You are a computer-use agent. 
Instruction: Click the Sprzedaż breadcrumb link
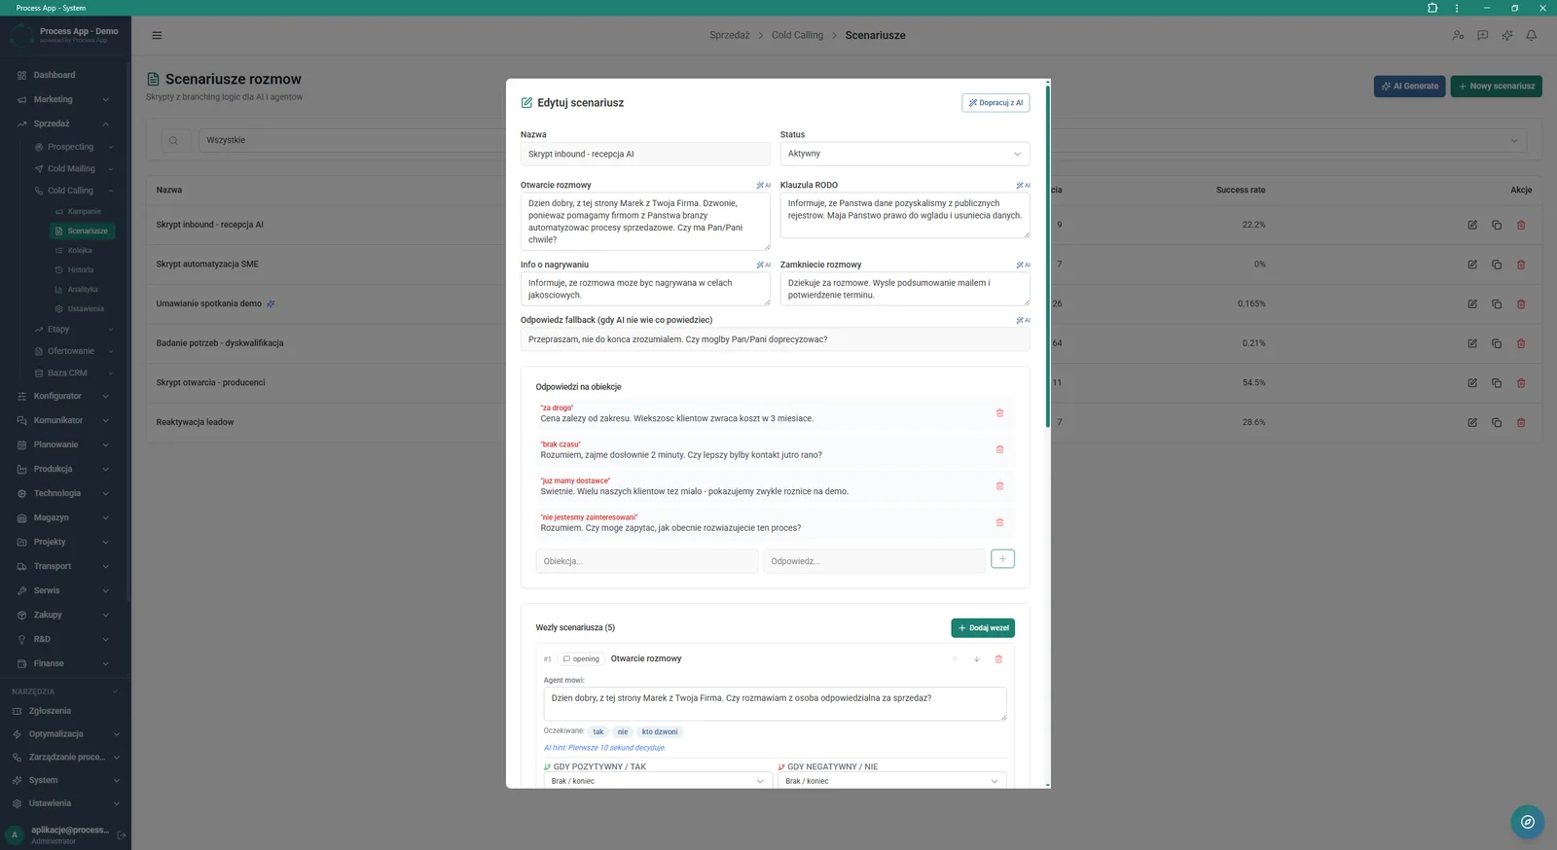coord(729,35)
